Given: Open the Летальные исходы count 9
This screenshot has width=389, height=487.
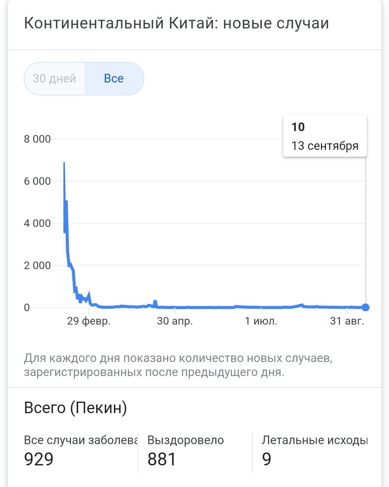Looking at the screenshot, I should point(267,459).
